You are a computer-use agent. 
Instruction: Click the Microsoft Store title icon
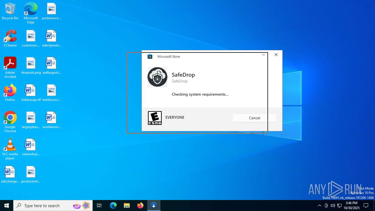click(150, 57)
